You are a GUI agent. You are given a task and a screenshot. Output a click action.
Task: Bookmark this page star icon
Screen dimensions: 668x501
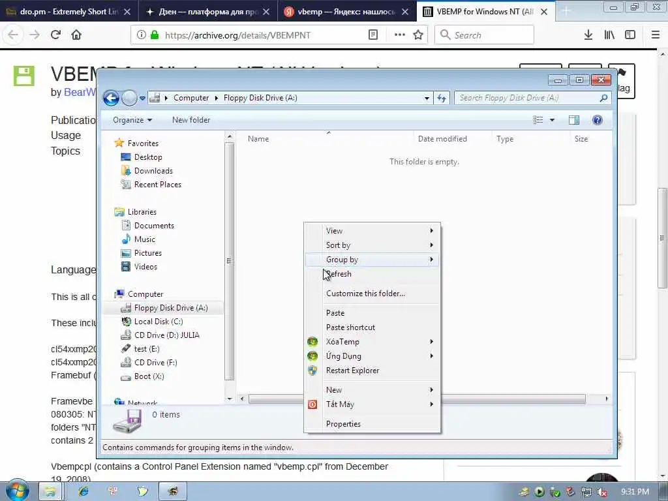[418, 35]
